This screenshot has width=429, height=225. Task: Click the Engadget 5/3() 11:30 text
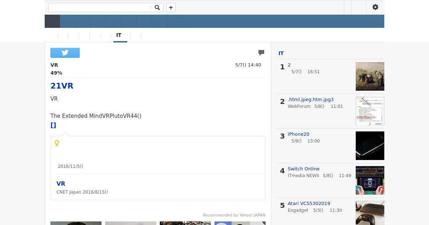tap(315, 210)
